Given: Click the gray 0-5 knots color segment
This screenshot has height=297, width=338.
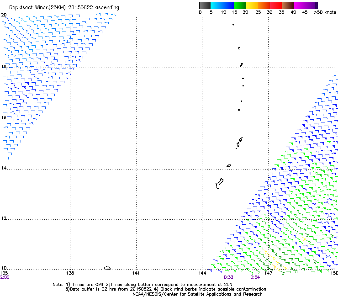Looking at the screenshot, I should [205, 5].
